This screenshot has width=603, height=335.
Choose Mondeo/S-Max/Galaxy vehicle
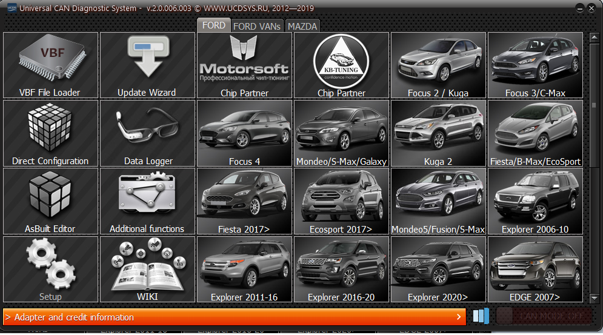pyautogui.click(x=341, y=133)
